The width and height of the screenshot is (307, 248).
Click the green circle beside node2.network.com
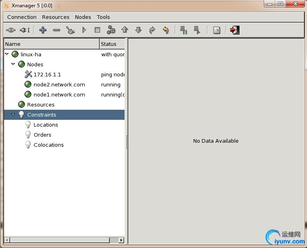coord(28,84)
